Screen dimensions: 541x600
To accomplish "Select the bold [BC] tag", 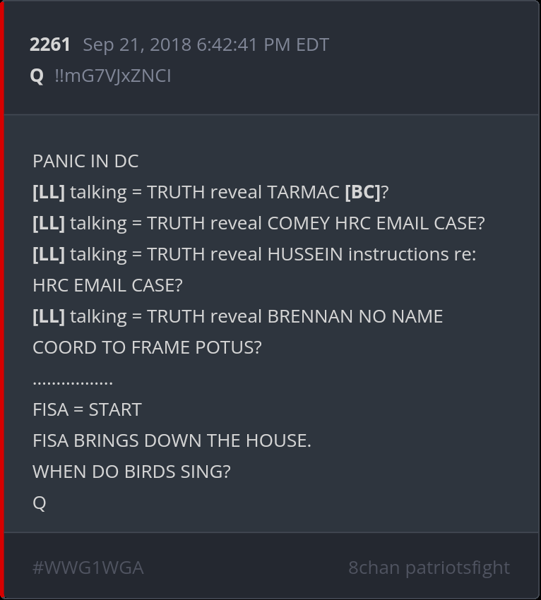I will tap(362, 192).
